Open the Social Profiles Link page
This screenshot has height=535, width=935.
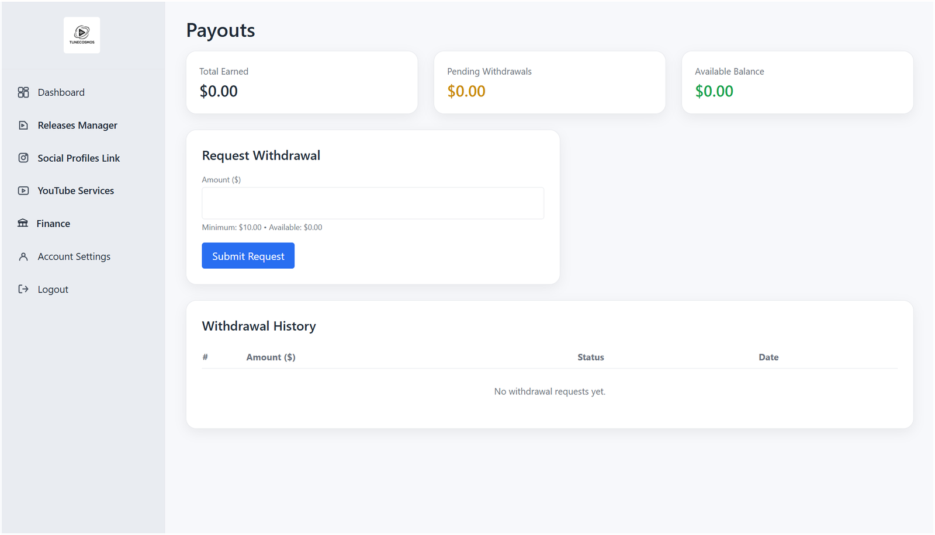(x=78, y=157)
